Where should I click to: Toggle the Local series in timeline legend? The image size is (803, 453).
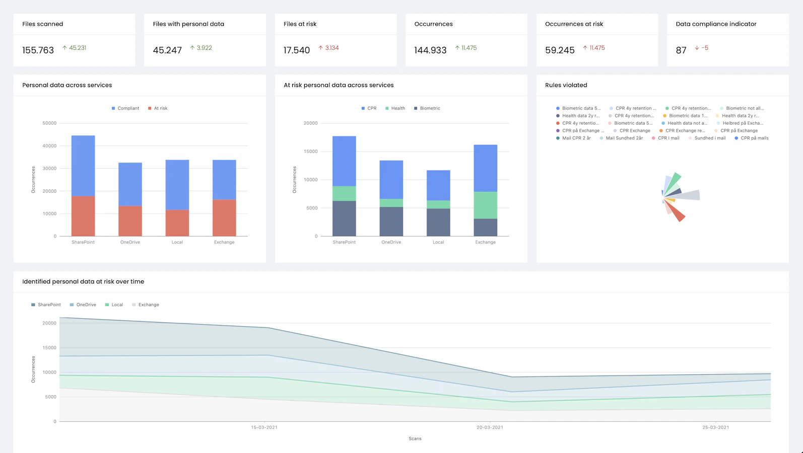[x=114, y=305]
